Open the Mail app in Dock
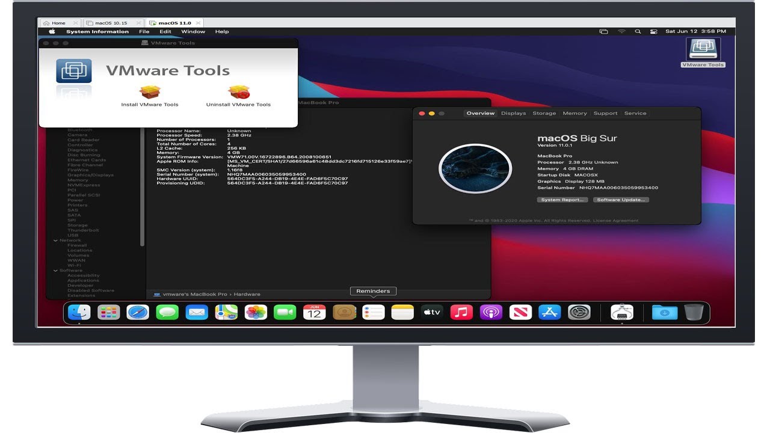Viewport: 770px width, 433px height. coord(197,312)
